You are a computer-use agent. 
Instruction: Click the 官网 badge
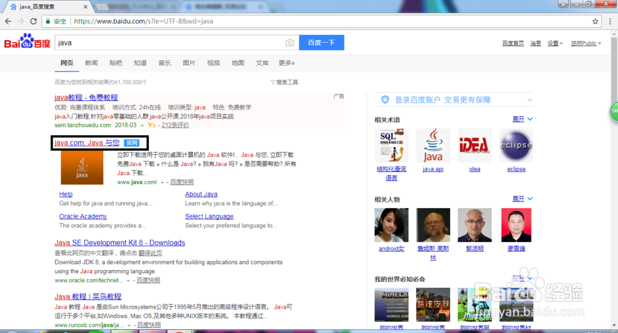point(132,143)
